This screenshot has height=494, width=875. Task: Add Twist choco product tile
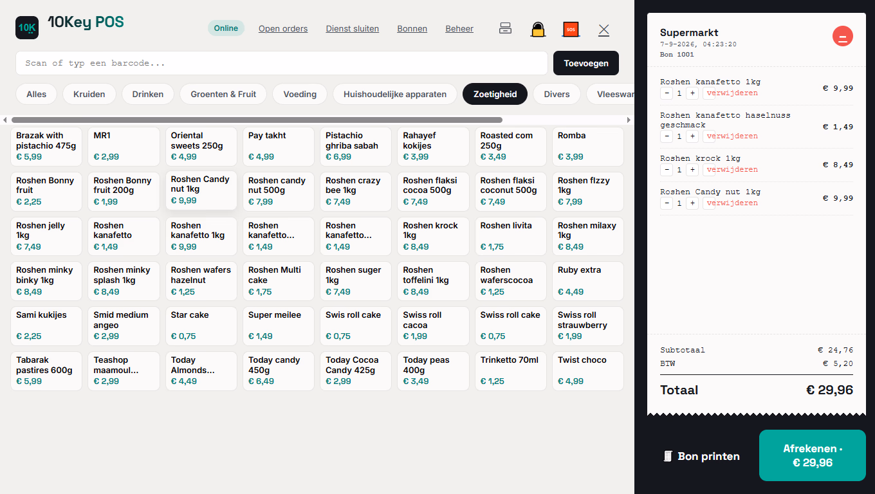[588, 371]
